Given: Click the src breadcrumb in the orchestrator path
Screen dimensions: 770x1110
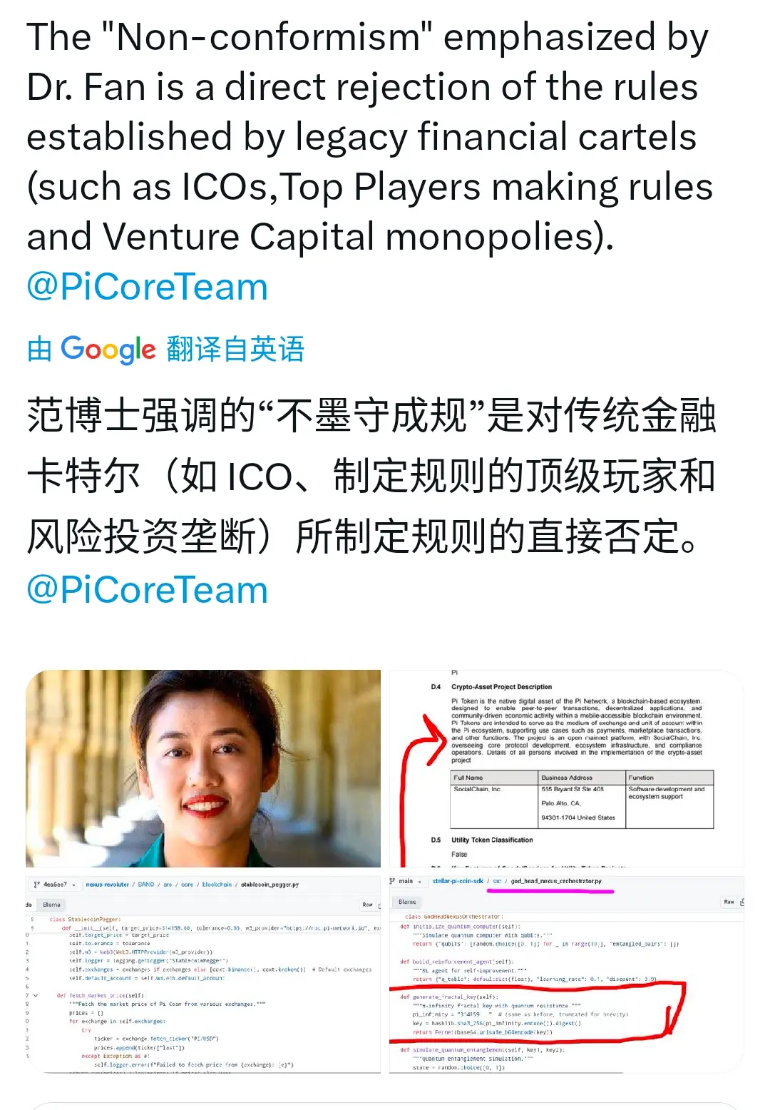Looking at the screenshot, I should pos(497,881).
